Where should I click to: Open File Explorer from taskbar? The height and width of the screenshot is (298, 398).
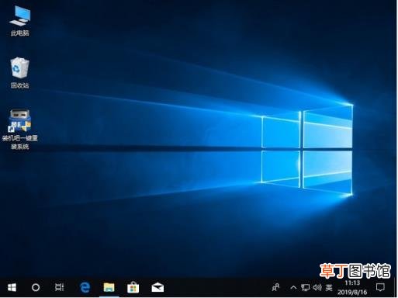(109, 287)
